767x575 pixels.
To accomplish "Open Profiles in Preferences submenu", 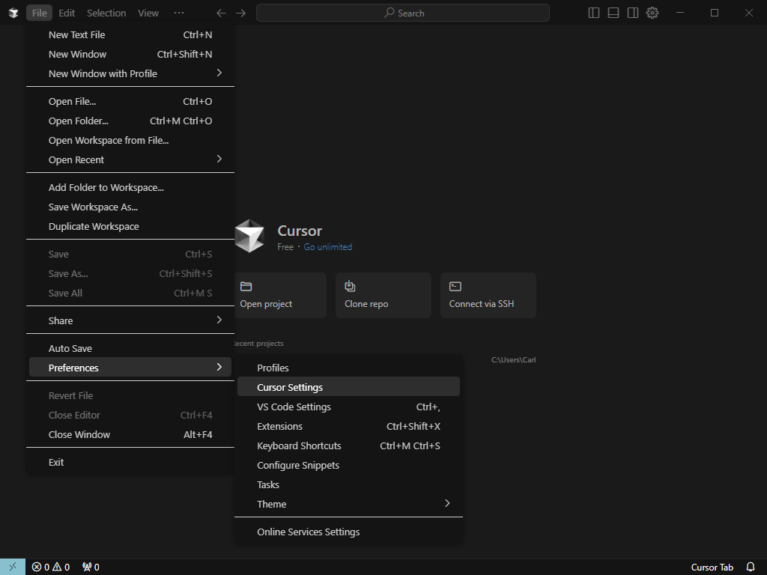I will (348, 368).
